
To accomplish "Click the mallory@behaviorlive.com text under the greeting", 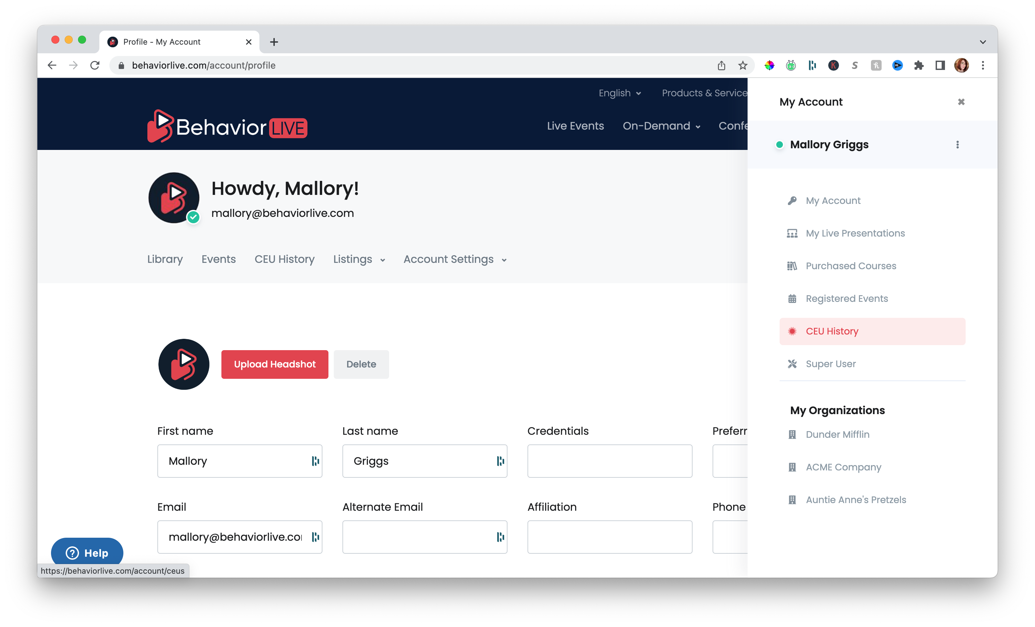I will (x=282, y=213).
